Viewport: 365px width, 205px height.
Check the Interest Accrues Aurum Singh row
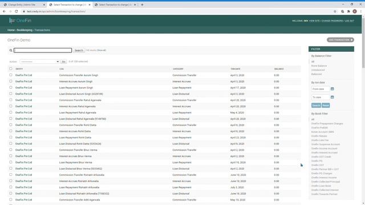(x=11, y=81)
